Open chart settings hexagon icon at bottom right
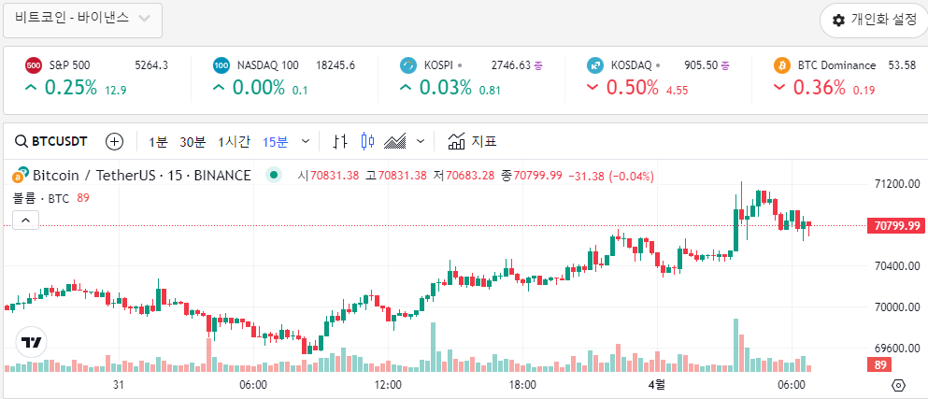Image resolution: width=928 pixels, height=399 pixels. tap(899, 385)
